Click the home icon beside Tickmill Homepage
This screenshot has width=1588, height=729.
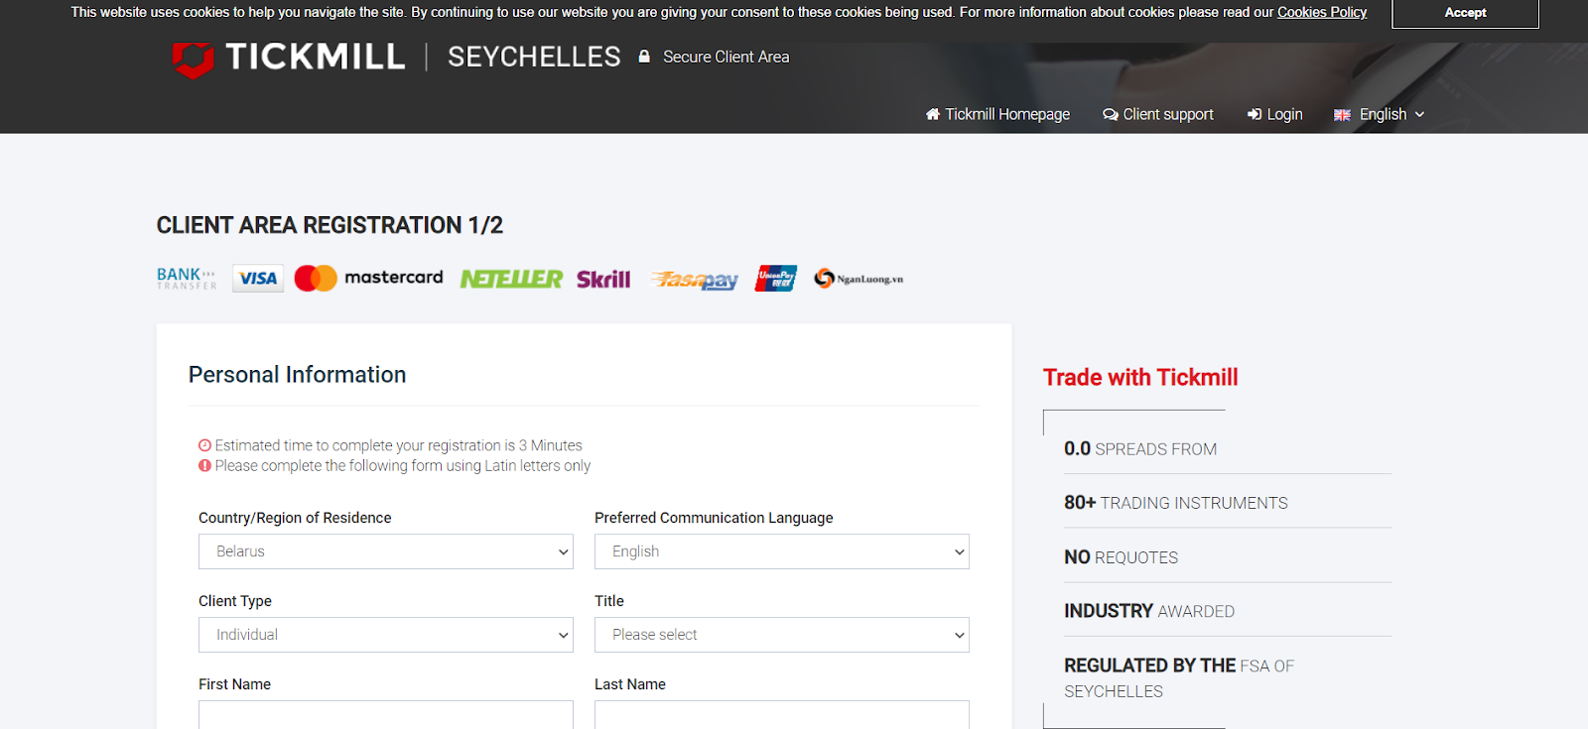pyautogui.click(x=933, y=114)
